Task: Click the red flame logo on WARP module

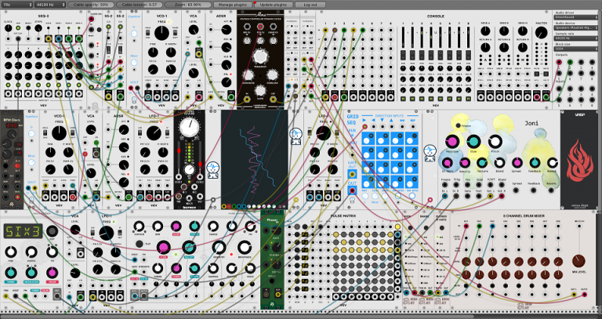Action: (580, 161)
